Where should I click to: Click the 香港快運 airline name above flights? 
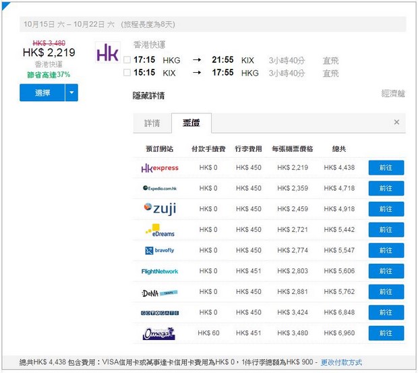149,45
